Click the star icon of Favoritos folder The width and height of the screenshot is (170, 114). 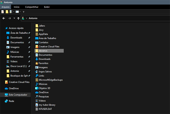click(x=37, y=63)
